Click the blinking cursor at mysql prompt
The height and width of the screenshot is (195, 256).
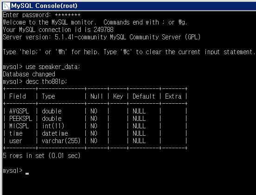27,174
